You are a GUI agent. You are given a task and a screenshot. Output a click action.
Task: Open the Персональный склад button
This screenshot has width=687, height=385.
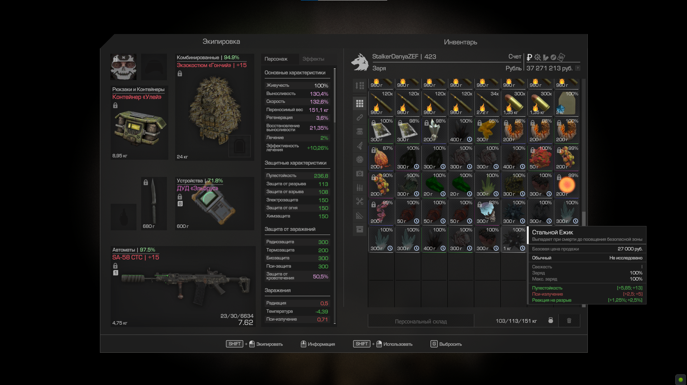coord(421,321)
